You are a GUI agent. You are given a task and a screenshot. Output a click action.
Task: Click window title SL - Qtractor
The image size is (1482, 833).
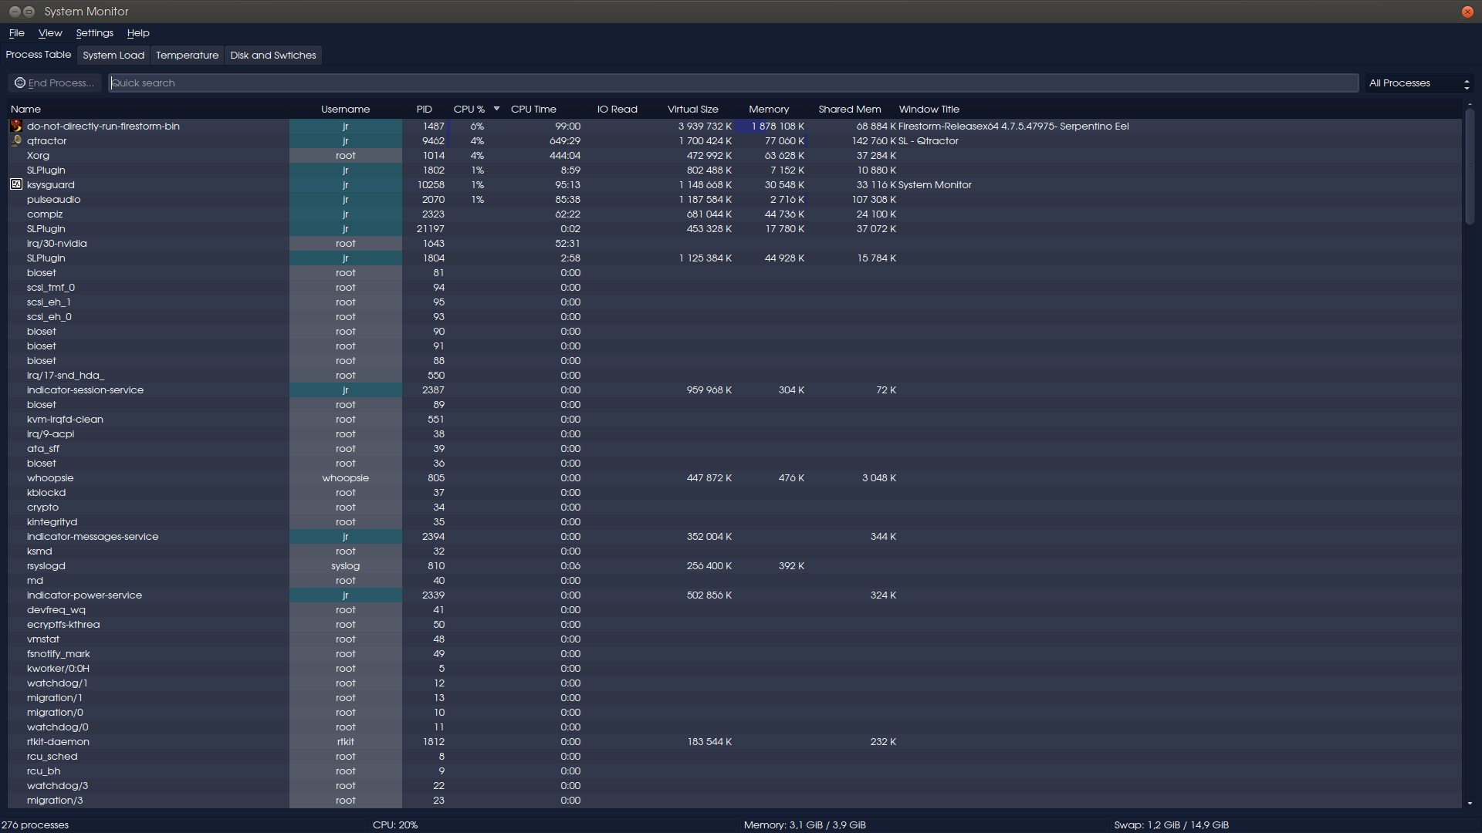(929, 140)
